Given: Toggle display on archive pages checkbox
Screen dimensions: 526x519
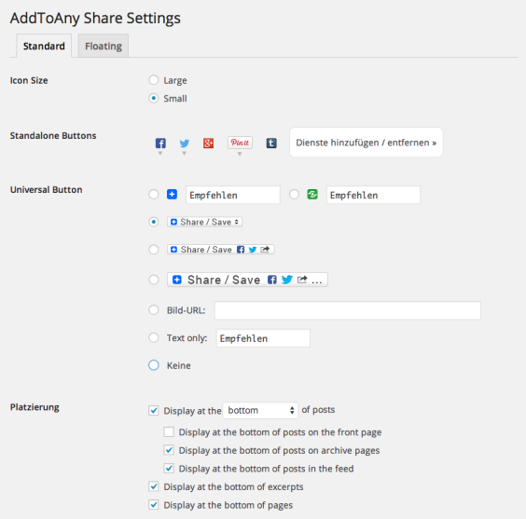Looking at the screenshot, I should pos(169,450).
